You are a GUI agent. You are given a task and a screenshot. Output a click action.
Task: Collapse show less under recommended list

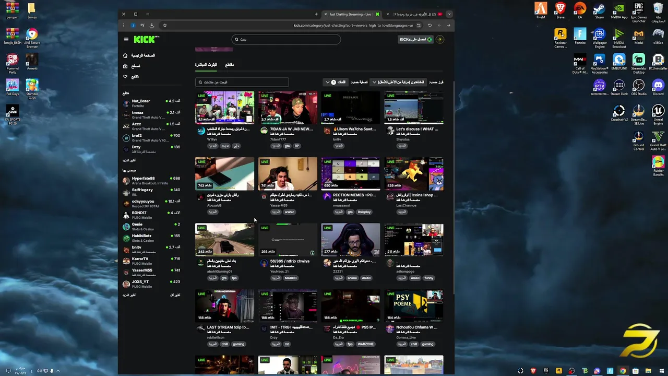(175, 295)
